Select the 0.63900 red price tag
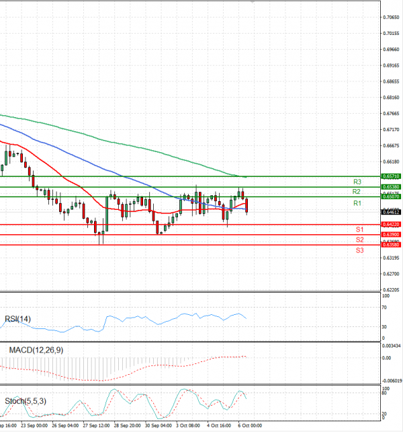The width and height of the screenshot is (403, 432). (391, 234)
